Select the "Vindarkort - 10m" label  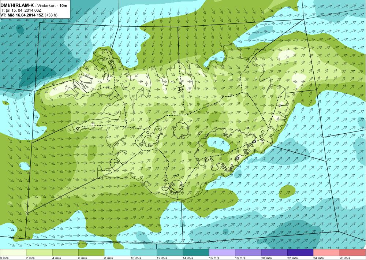pyautogui.click(x=52, y=5)
